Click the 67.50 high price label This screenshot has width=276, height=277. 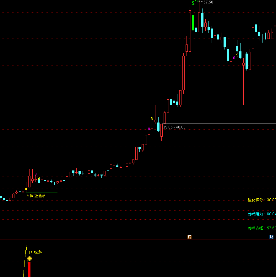coord(208,2)
